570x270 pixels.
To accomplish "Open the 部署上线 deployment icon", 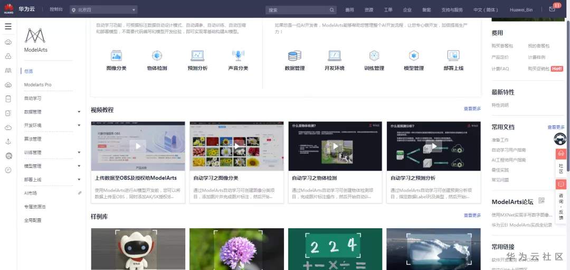I will 453,55.
